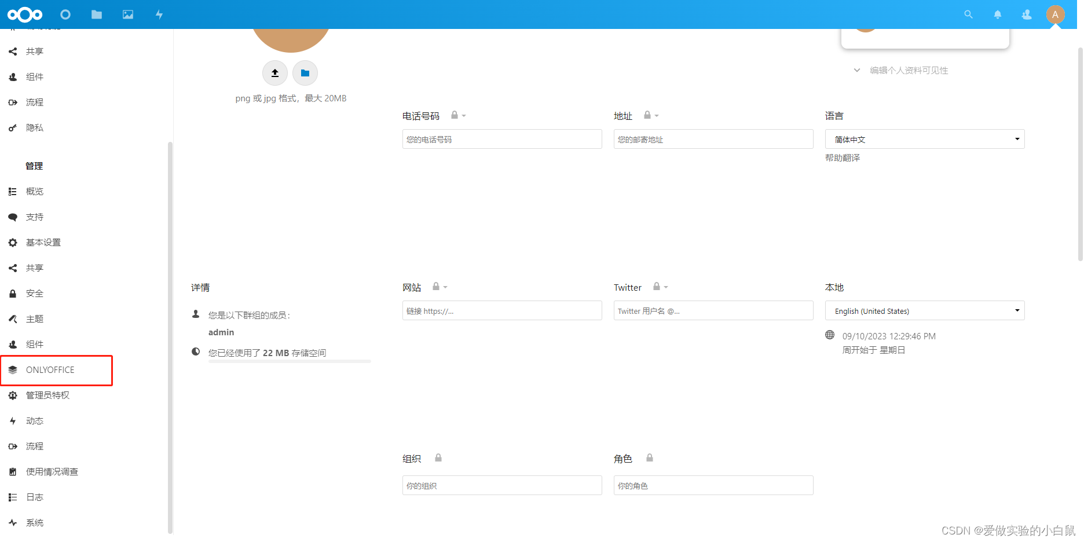1084x542 pixels.
Task: Open phone number visibility lock dropdown
Action: [458, 115]
